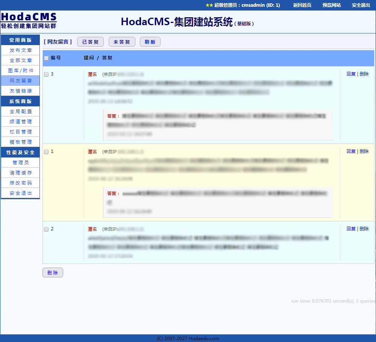Click 返回首页 in the top bar
The width and height of the screenshot is (376, 342).
pyautogui.click(x=302, y=5)
